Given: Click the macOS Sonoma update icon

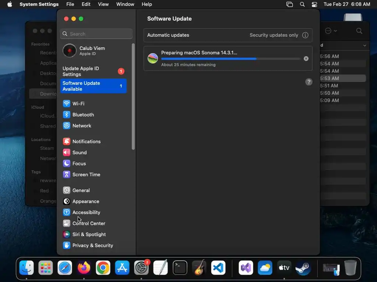Looking at the screenshot, I should tap(153, 58).
